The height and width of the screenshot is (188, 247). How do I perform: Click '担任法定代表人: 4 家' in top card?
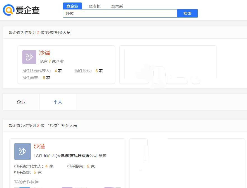(42, 71)
